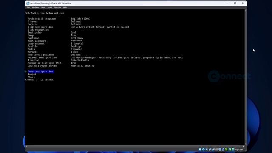Open the Help menu
The width and height of the screenshot is (272, 153).
tap(65, 8)
